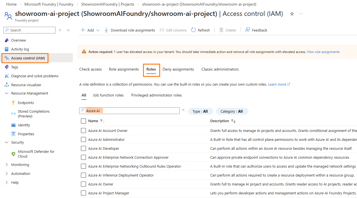Expand the Monitoring section

7,165
